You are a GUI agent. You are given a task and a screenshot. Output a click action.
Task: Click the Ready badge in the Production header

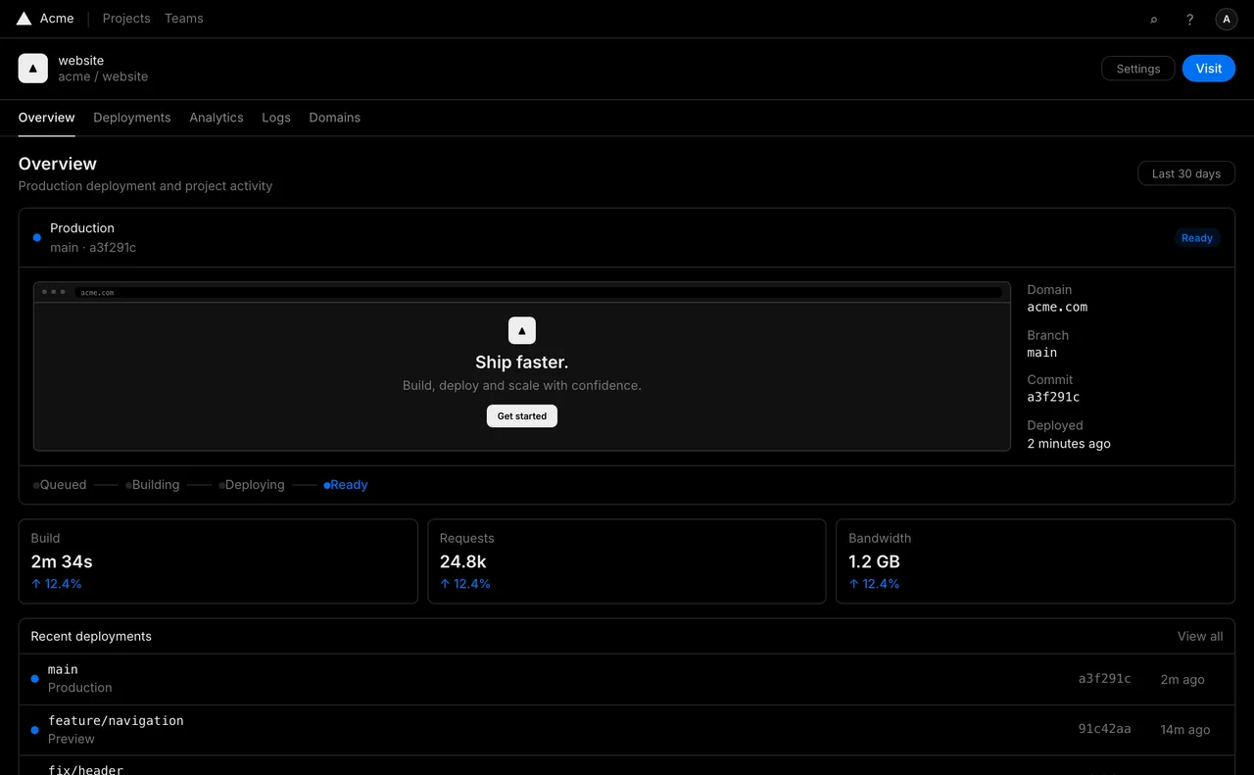pyautogui.click(x=1197, y=238)
